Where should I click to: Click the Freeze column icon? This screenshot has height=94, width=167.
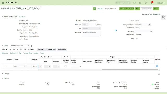coord(25,49)
